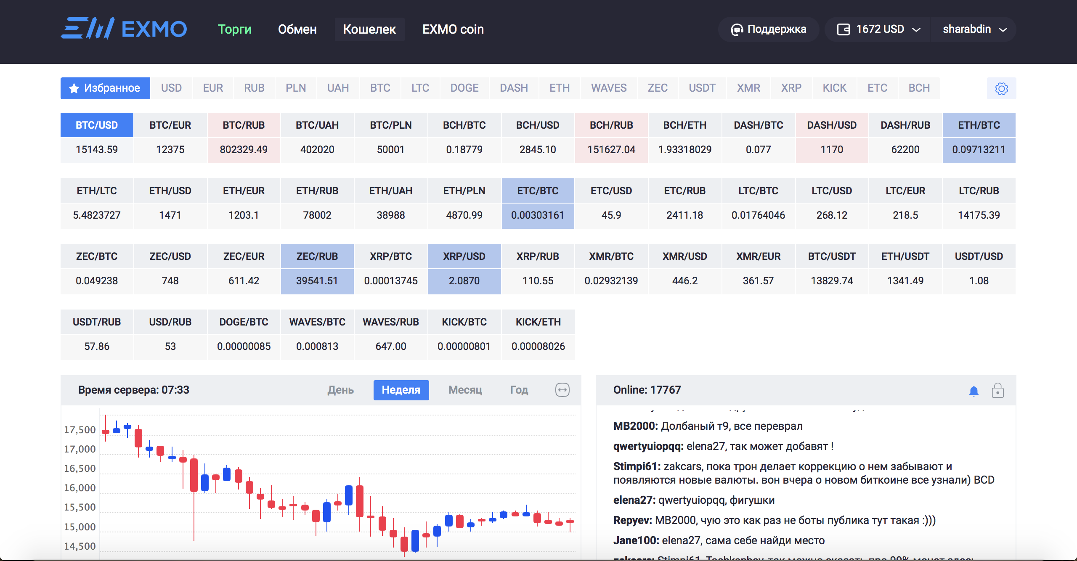This screenshot has width=1077, height=561.
Task: Select the DOGE currency tab
Action: point(464,88)
